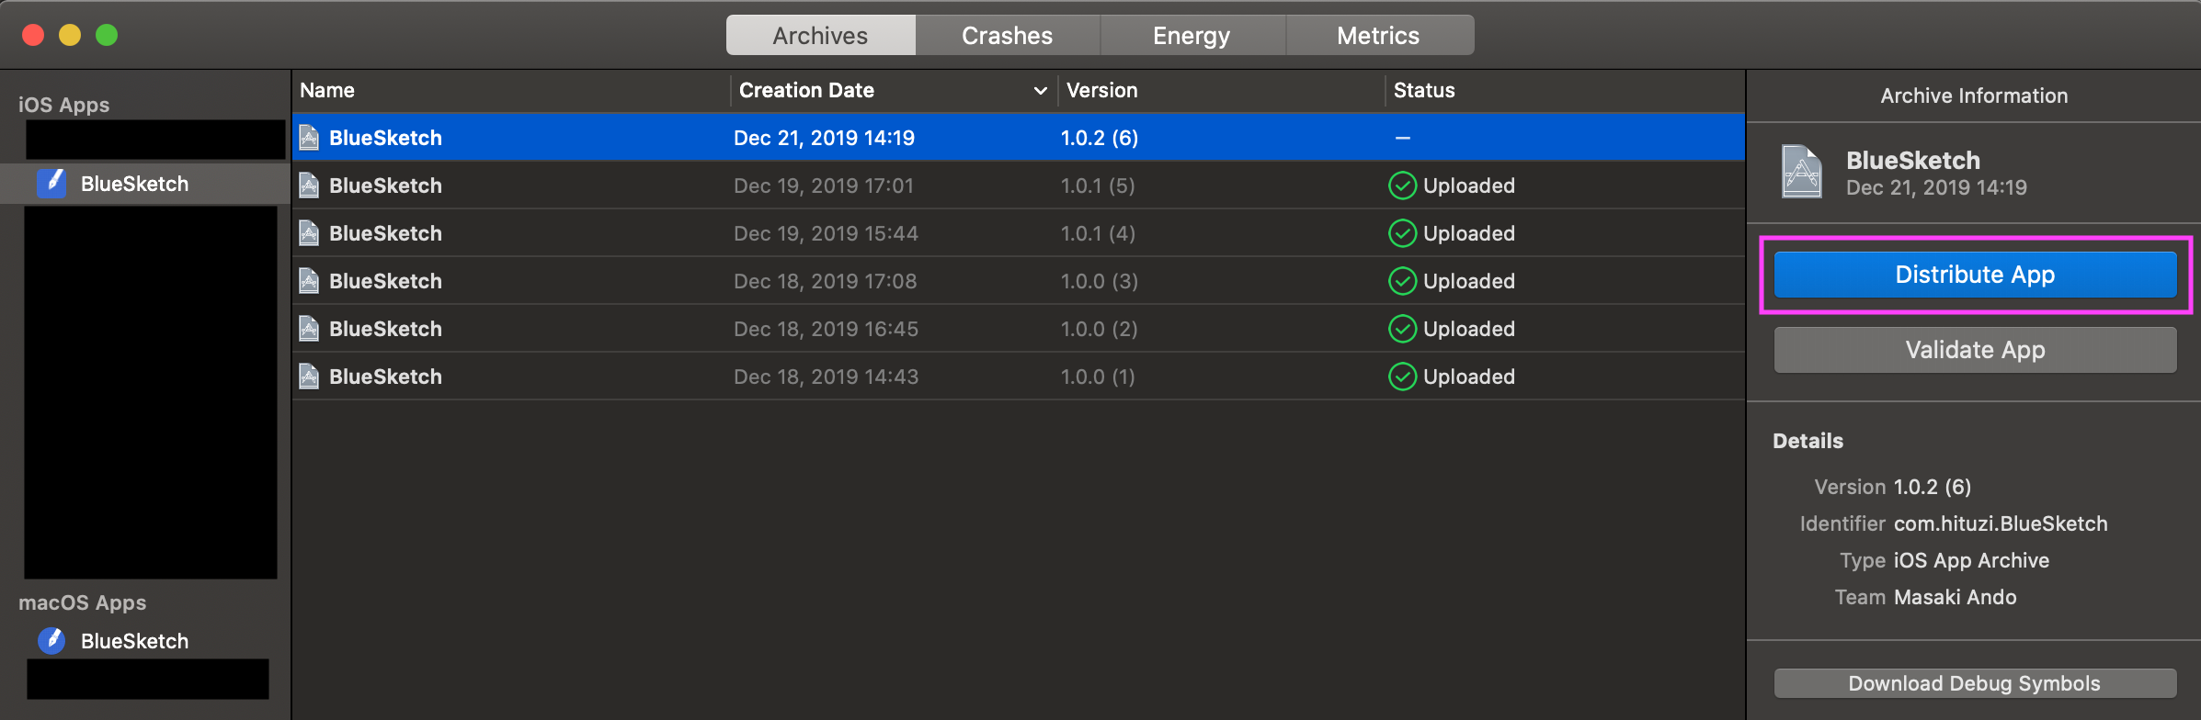Click the macOS BlueSketch app icon in sidebar
2201x720 pixels.
(51, 640)
